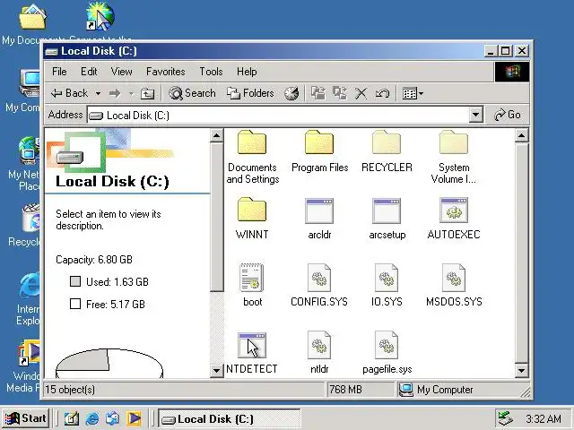Click the left pane scrollbar thumb

(216, 217)
